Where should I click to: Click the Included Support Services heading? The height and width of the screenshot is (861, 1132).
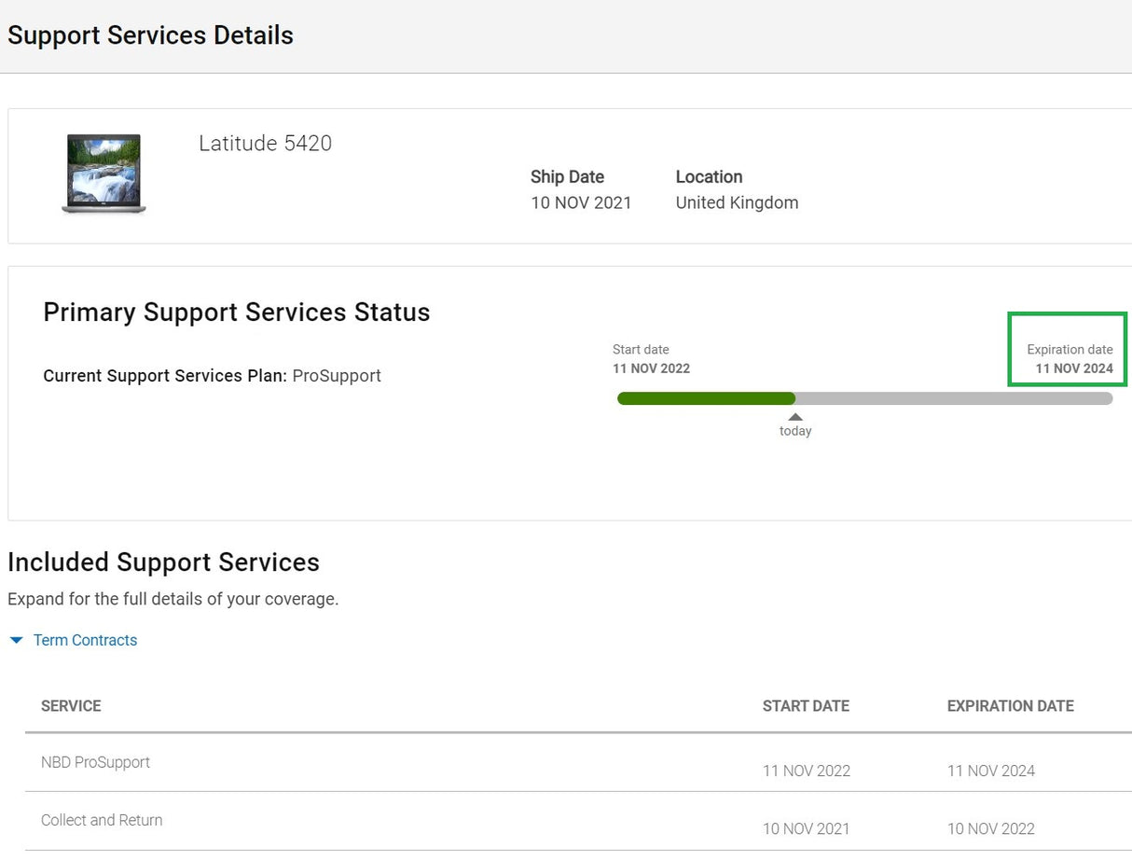[x=163, y=562]
